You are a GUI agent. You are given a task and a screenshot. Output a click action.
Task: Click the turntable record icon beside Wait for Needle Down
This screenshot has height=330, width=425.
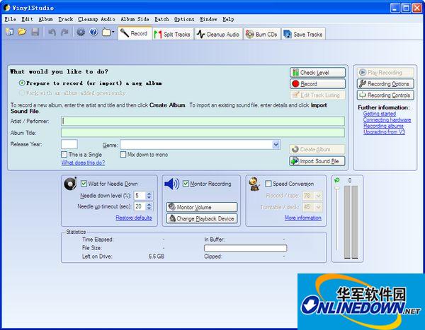tap(70, 184)
